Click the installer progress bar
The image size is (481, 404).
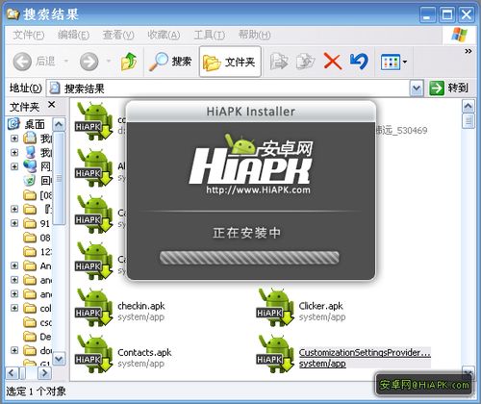click(x=249, y=258)
